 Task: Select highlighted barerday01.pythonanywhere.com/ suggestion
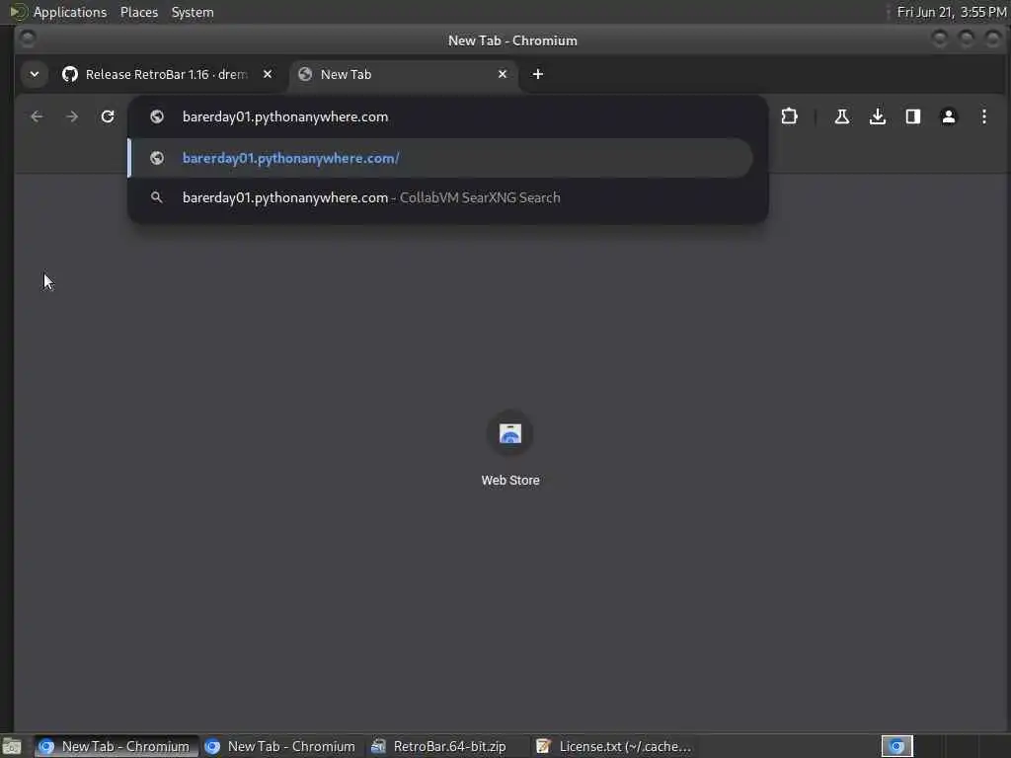coord(440,158)
